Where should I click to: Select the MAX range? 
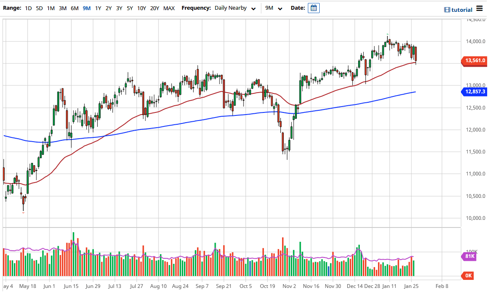pyautogui.click(x=168, y=8)
